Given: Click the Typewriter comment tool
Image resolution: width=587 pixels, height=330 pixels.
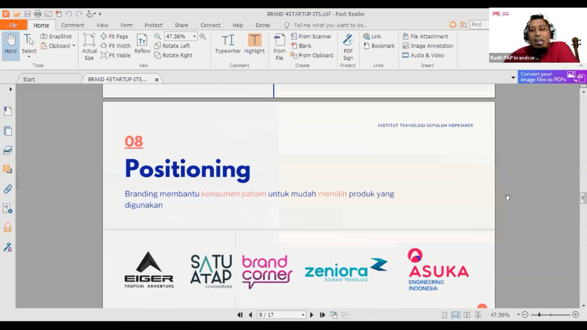Looking at the screenshot, I should click(228, 44).
